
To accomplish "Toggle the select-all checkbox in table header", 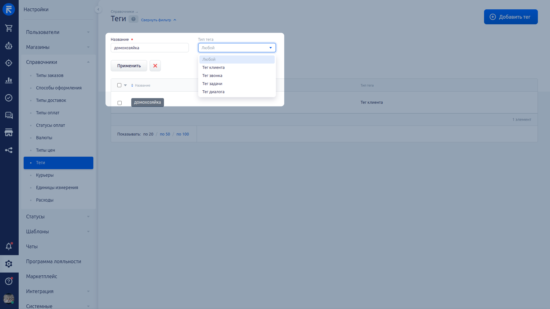I will click(x=119, y=85).
